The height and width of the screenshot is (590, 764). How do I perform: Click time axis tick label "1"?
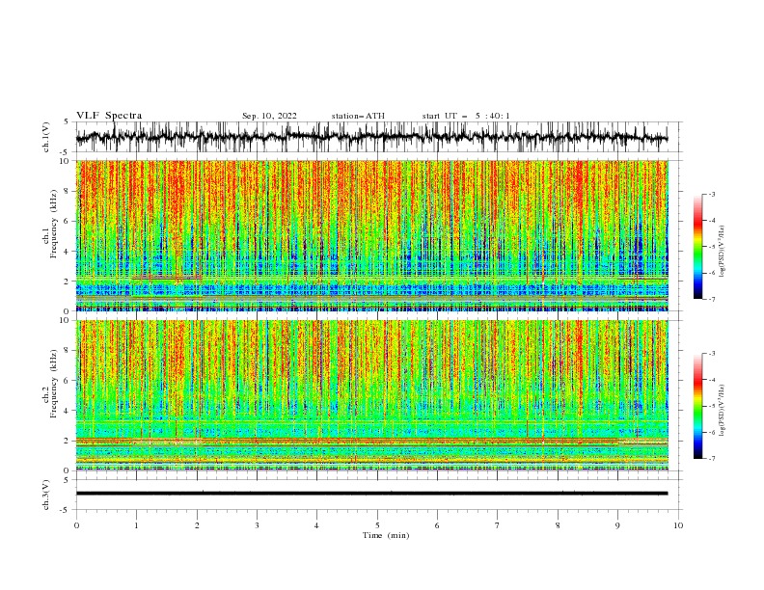(136, 525)
